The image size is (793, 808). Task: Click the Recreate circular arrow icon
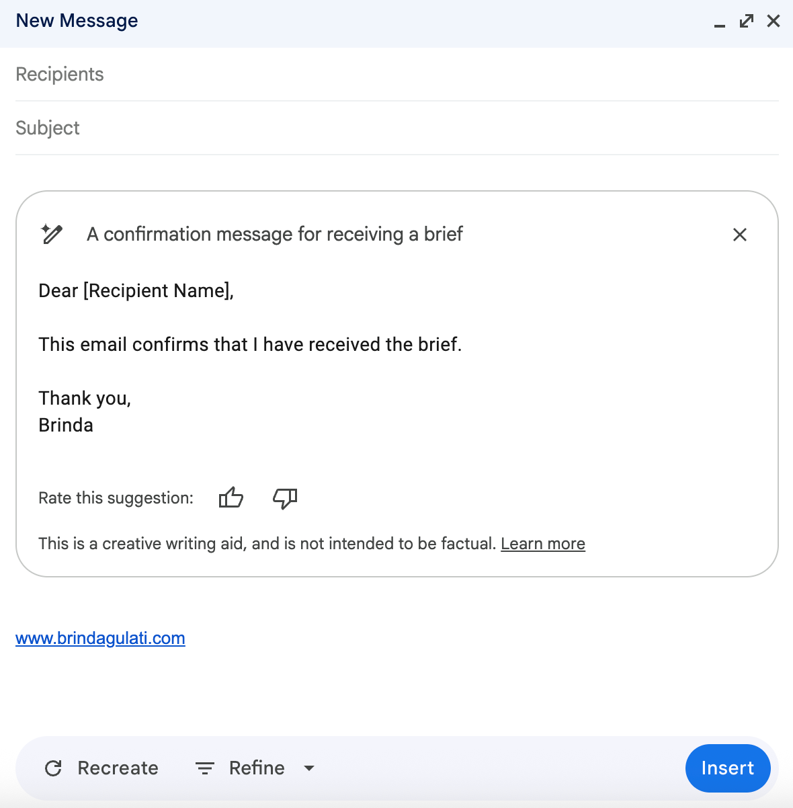tap(53, 768)
